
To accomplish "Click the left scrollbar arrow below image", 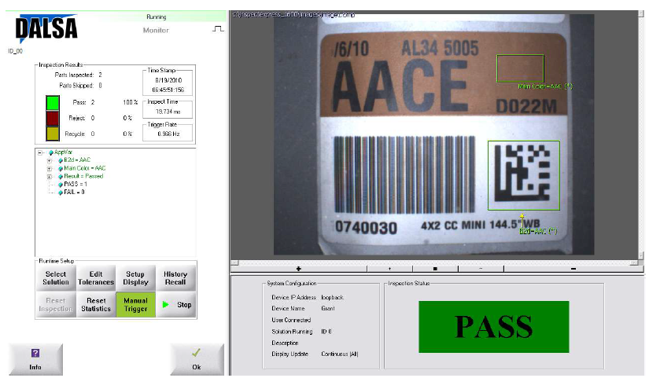I will tap(234, 262).
